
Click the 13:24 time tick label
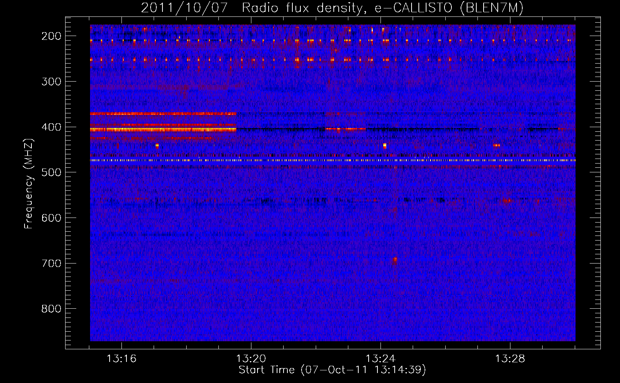[x=381, y=359]
